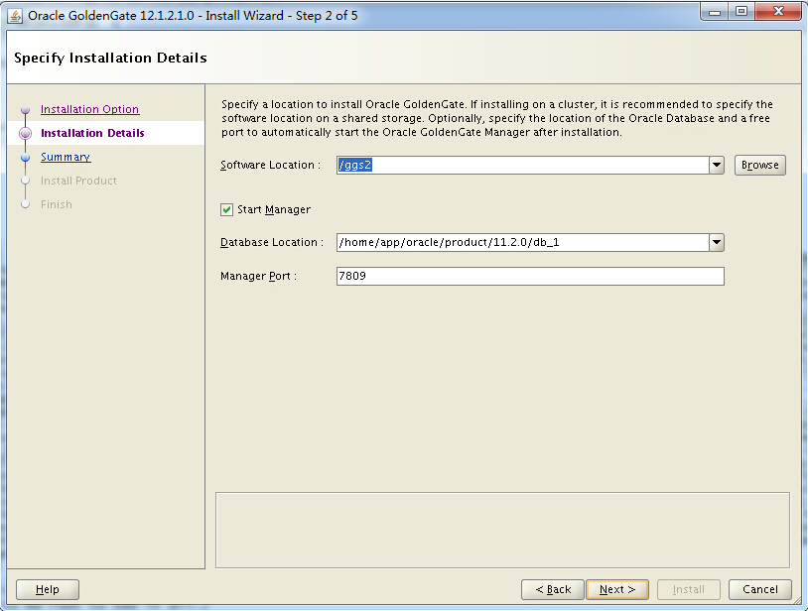Screen dimensions: 808x611
Task: Maximize the Install Wizard window
Action: point(741,12)
